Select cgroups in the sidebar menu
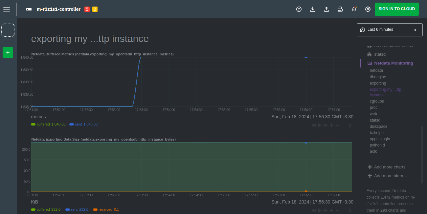This screenshot has height=214, width=427. coord(377,101)
